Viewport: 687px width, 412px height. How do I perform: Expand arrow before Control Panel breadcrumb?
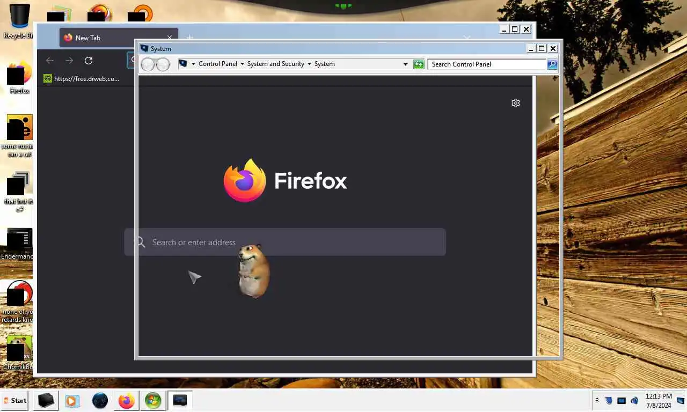193,64
